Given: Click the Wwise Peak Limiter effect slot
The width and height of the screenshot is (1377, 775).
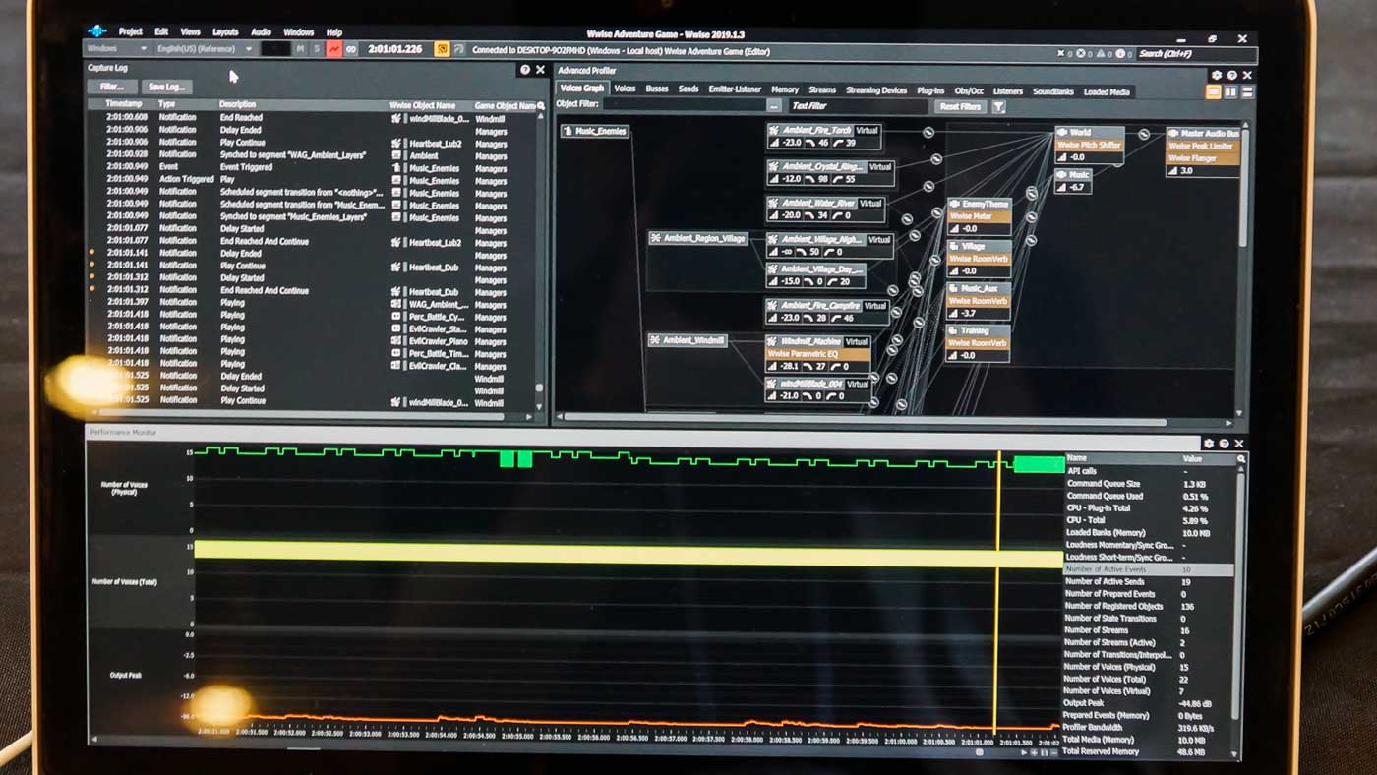Looking at the screenshot, I should tap(1203, 145).
